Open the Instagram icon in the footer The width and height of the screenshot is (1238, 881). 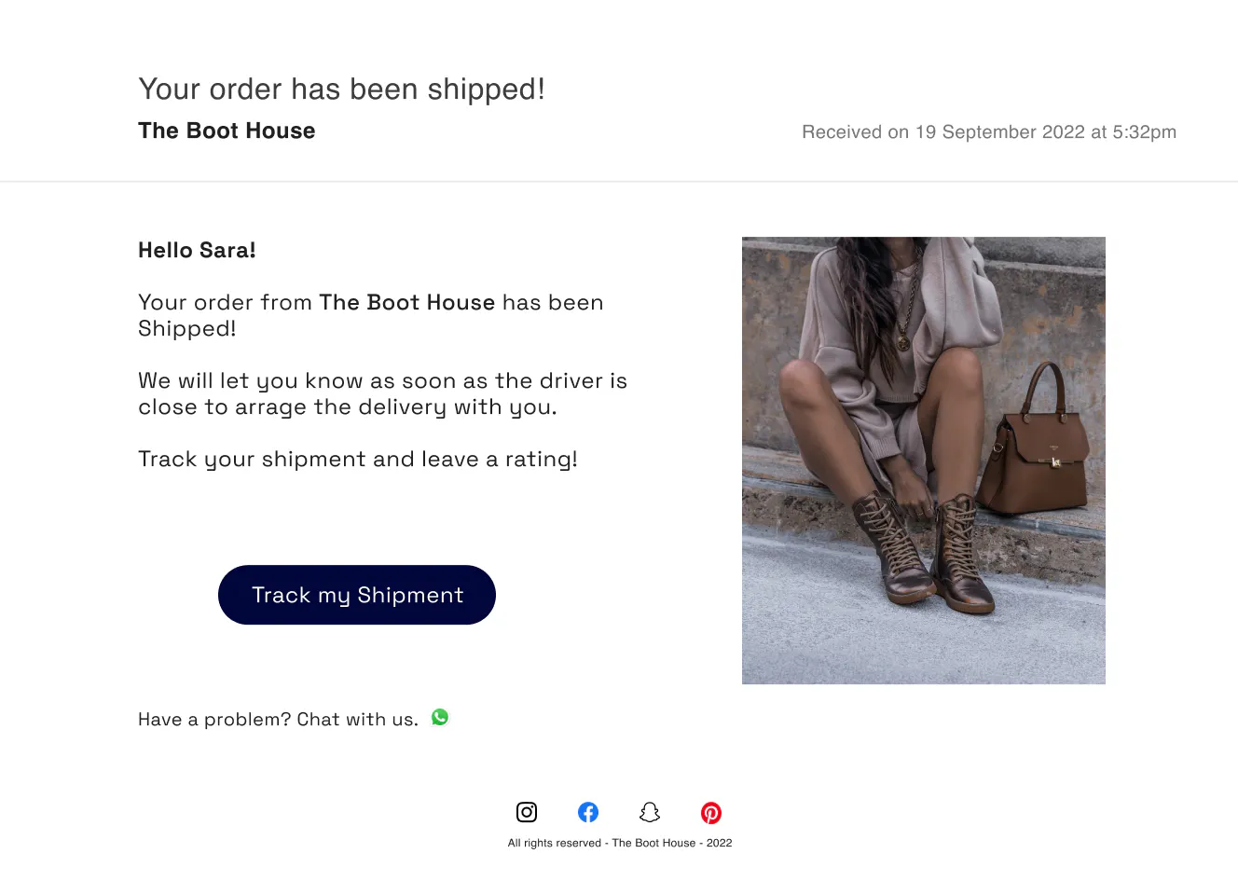527,812
